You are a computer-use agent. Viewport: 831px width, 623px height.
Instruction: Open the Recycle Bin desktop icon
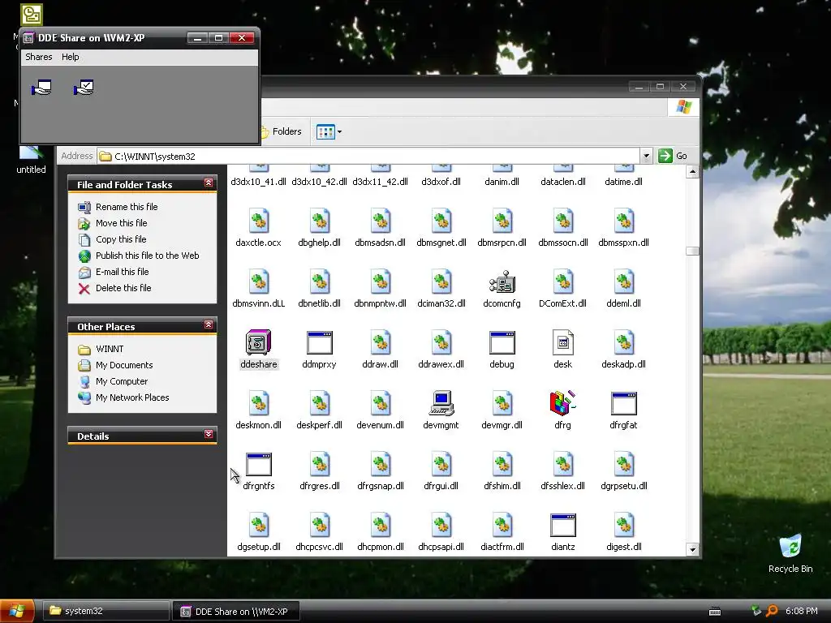(x=790, y=547)
